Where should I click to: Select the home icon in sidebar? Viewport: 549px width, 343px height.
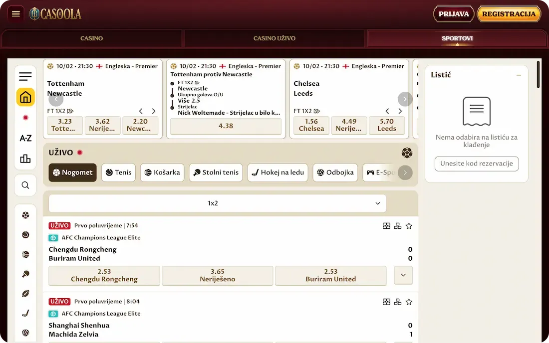pyautogui.click(x=25, y=98)
